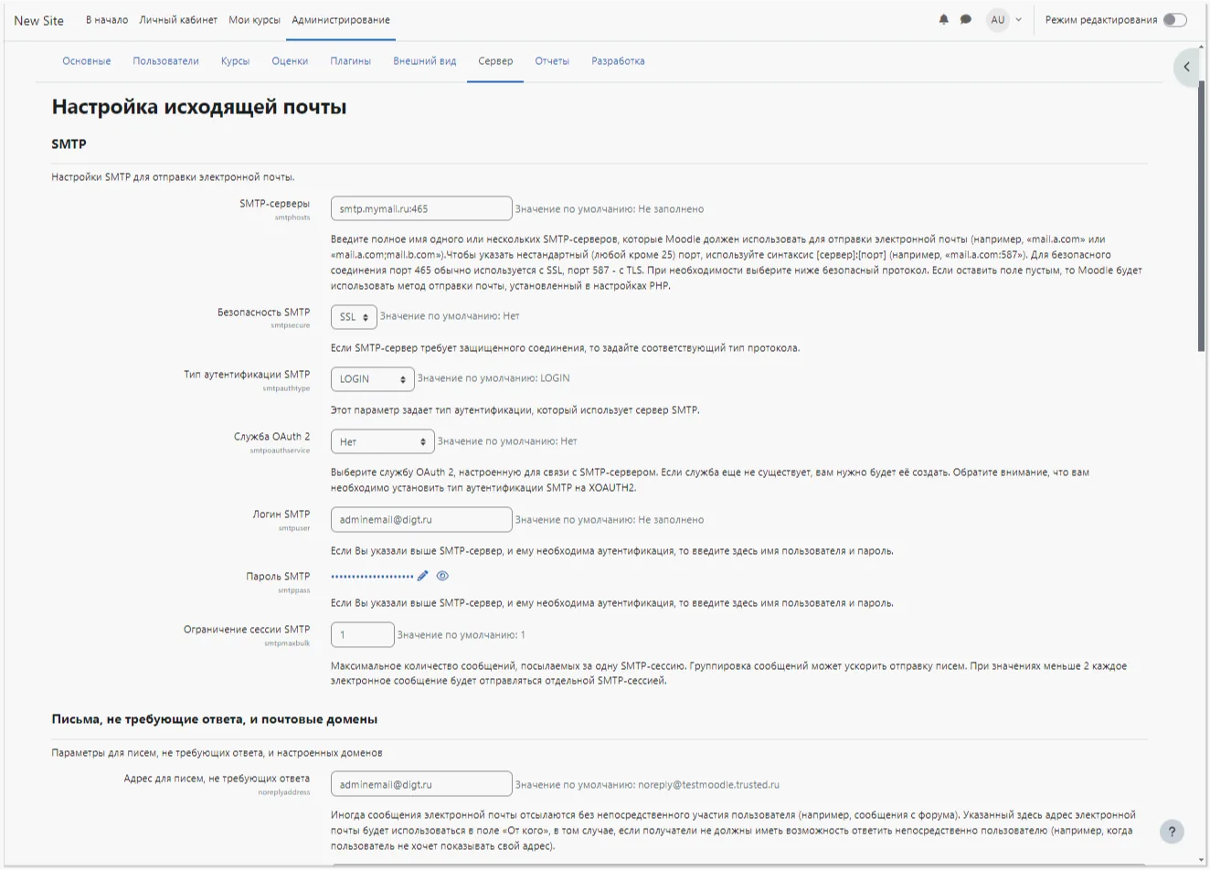Image resolution: width=1210 pixels, height=870 pixels.
Task: Open the messaging chat bubble icon
Action: point(965,19)
